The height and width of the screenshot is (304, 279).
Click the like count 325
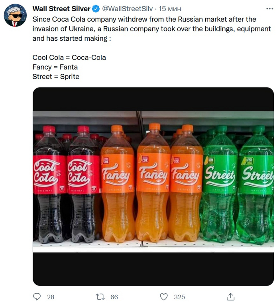coord(179,297)
